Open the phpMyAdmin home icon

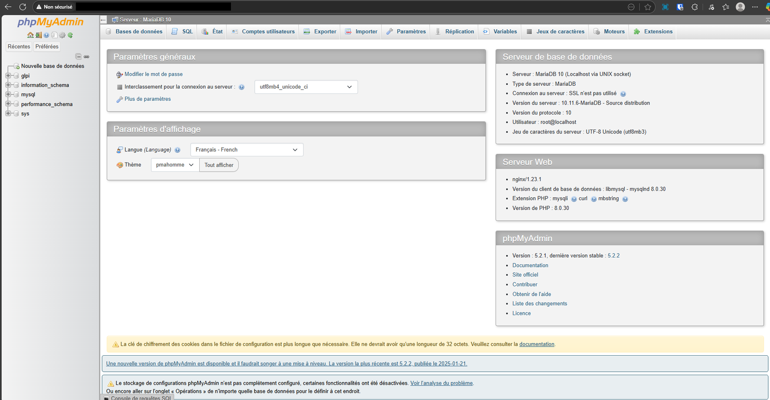[x=30, y=35]
